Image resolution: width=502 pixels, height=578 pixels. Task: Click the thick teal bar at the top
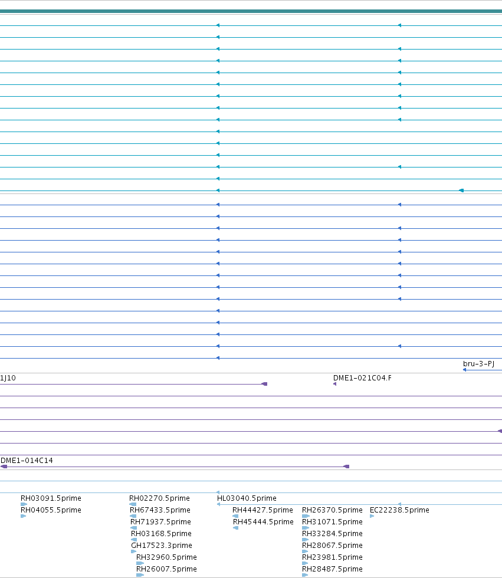tap(251, 11)
